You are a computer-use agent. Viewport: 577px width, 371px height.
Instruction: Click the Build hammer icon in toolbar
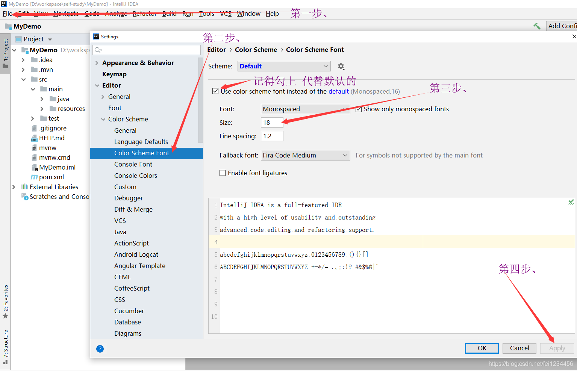(537, 26)
